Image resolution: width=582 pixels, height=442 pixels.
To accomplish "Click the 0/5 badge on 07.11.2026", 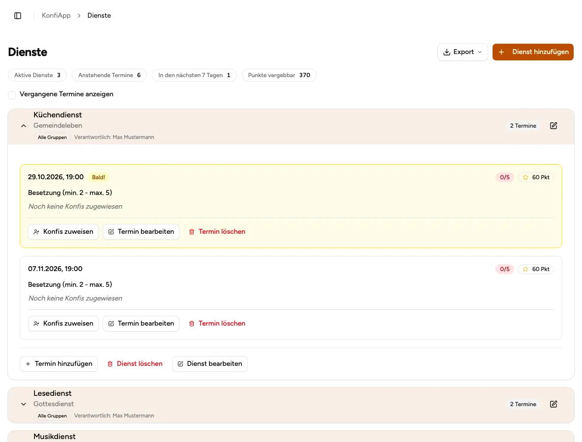I will click(505, 269).
